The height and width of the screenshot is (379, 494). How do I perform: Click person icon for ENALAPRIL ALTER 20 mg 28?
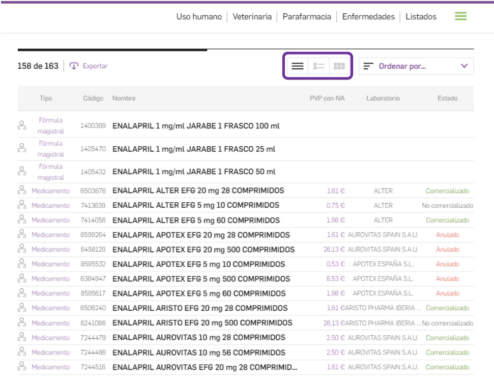tap(22, 191)
